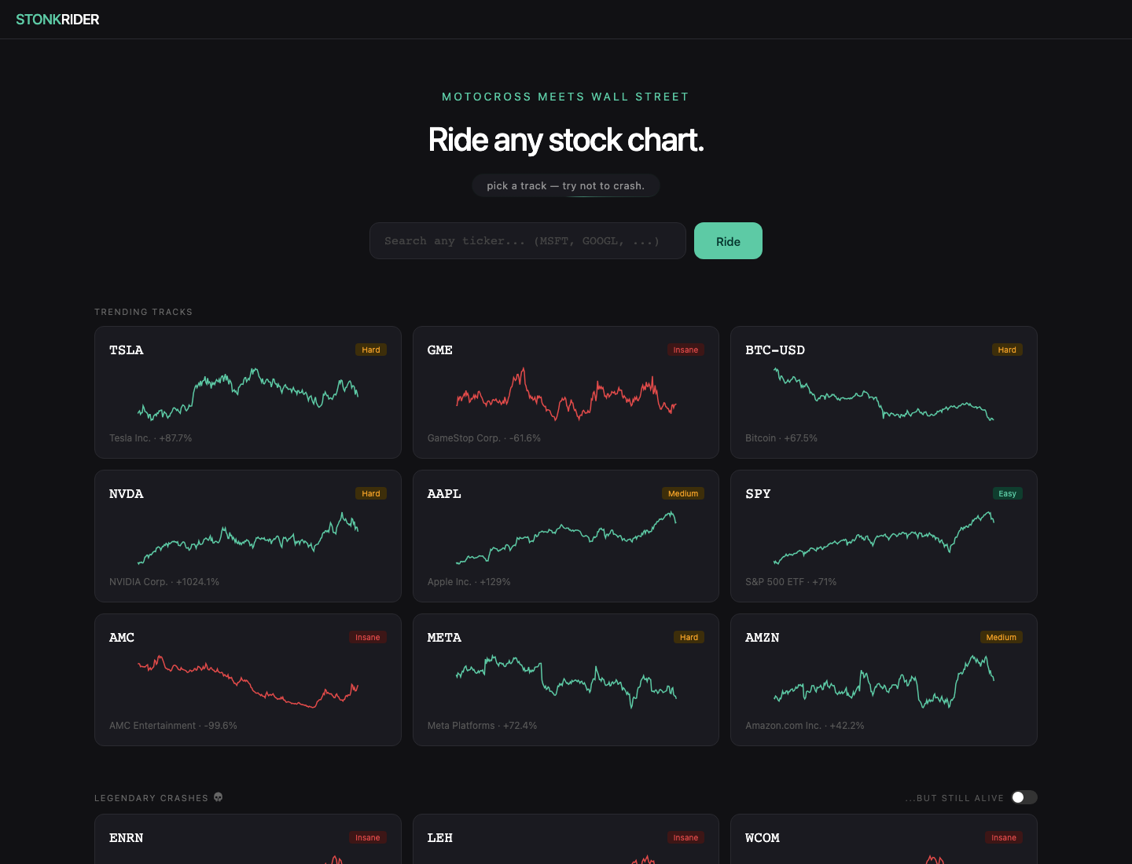Toggle the But Still Alive switch

[1024, 797]
